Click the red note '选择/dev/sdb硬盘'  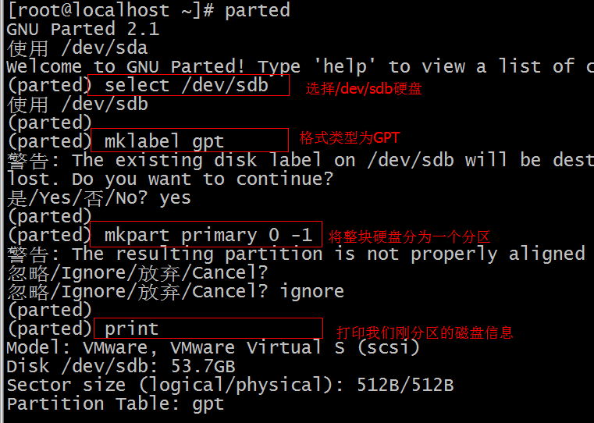pyautogui.click(x=364, y=89)
